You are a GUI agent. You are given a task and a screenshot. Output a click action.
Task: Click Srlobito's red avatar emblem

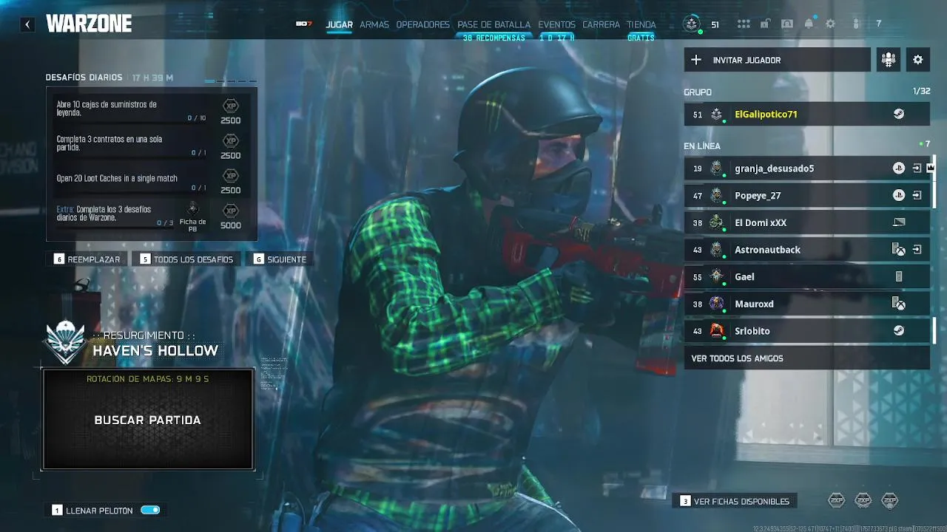pos(716,331)
